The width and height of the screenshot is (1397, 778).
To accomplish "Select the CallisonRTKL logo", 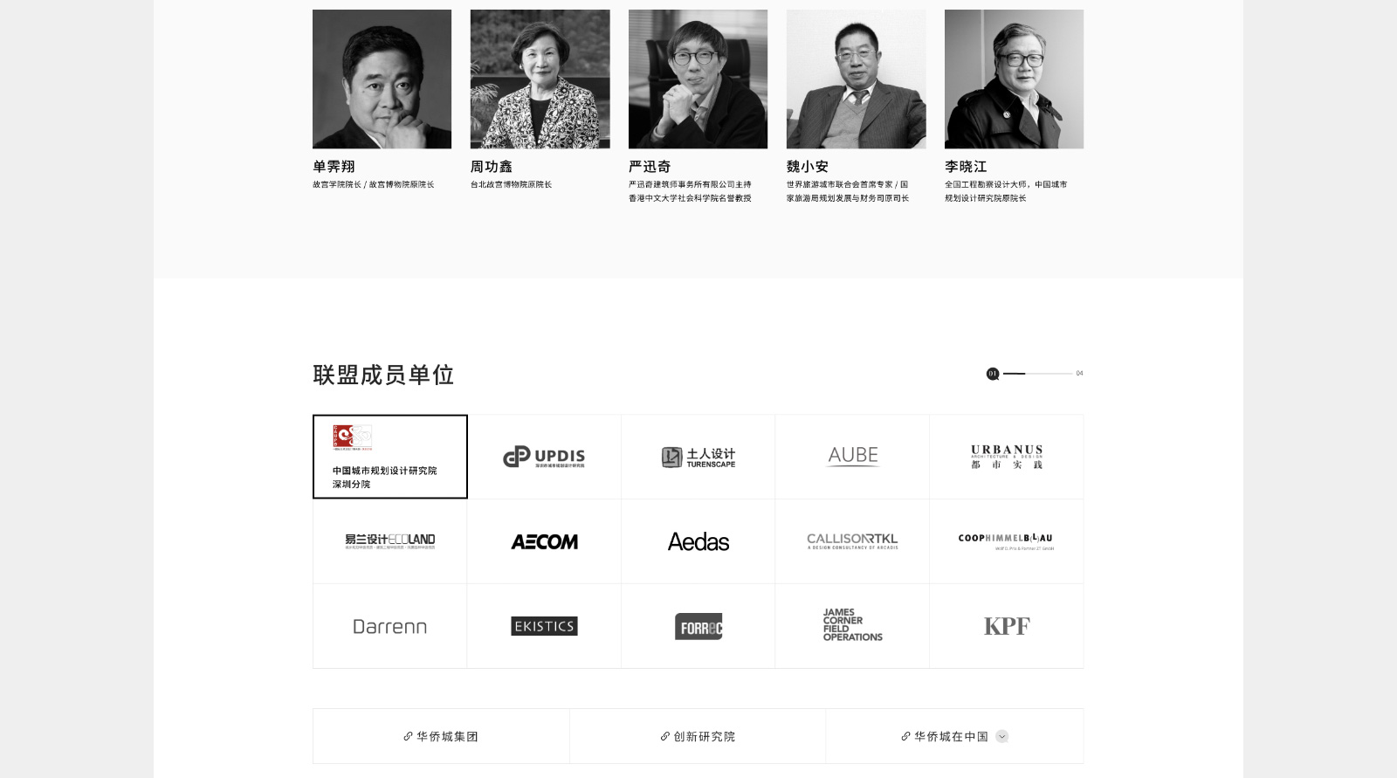I will [x=852, y=541].
